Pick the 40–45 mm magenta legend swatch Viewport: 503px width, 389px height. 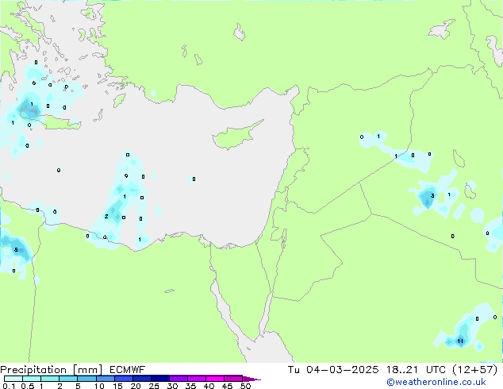pos(215,379)
